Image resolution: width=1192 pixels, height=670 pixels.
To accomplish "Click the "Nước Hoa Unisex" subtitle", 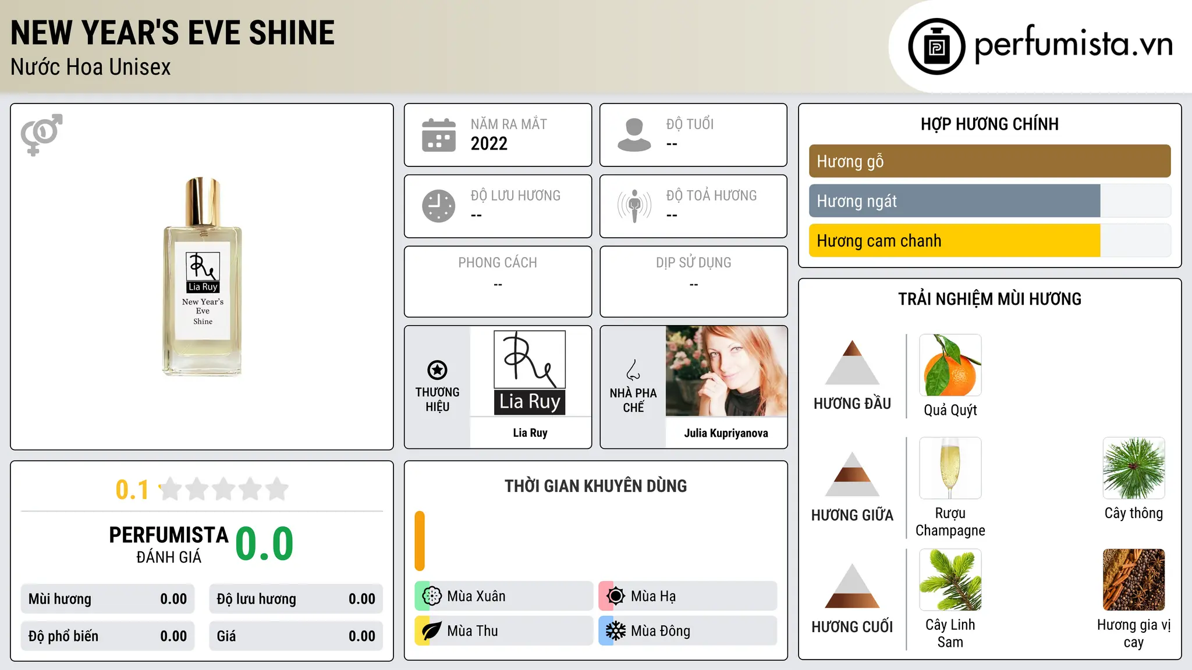I will 91,67.
